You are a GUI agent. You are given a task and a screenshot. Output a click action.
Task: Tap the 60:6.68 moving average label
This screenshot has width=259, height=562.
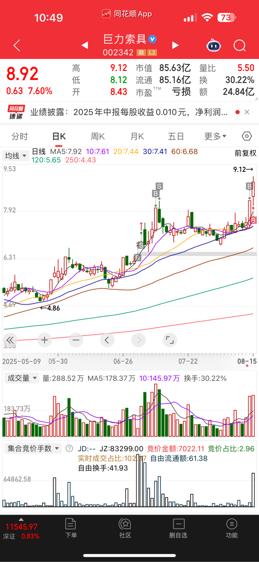[x=184, y=152]
